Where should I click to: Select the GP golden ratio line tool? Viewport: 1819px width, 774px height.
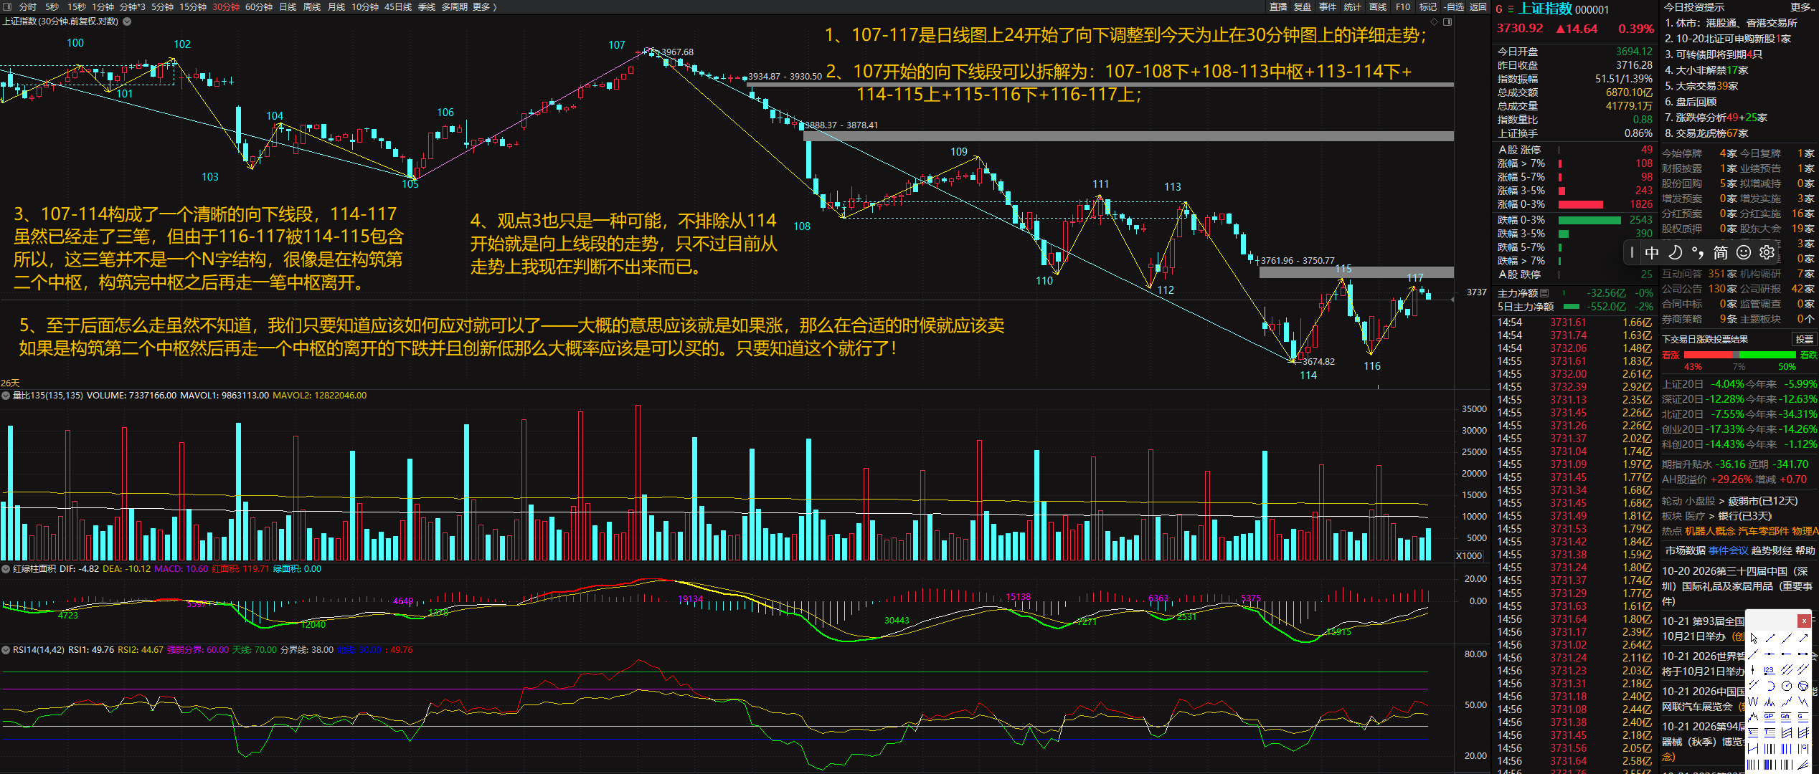point(1770,717)
